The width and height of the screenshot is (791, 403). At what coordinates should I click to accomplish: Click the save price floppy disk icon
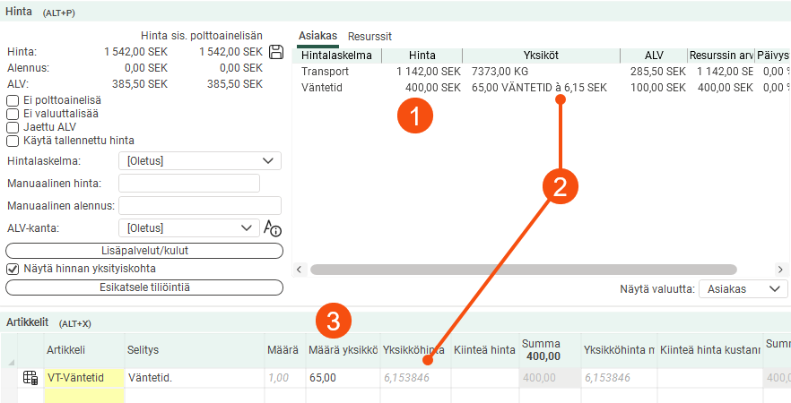pos(276,52)
